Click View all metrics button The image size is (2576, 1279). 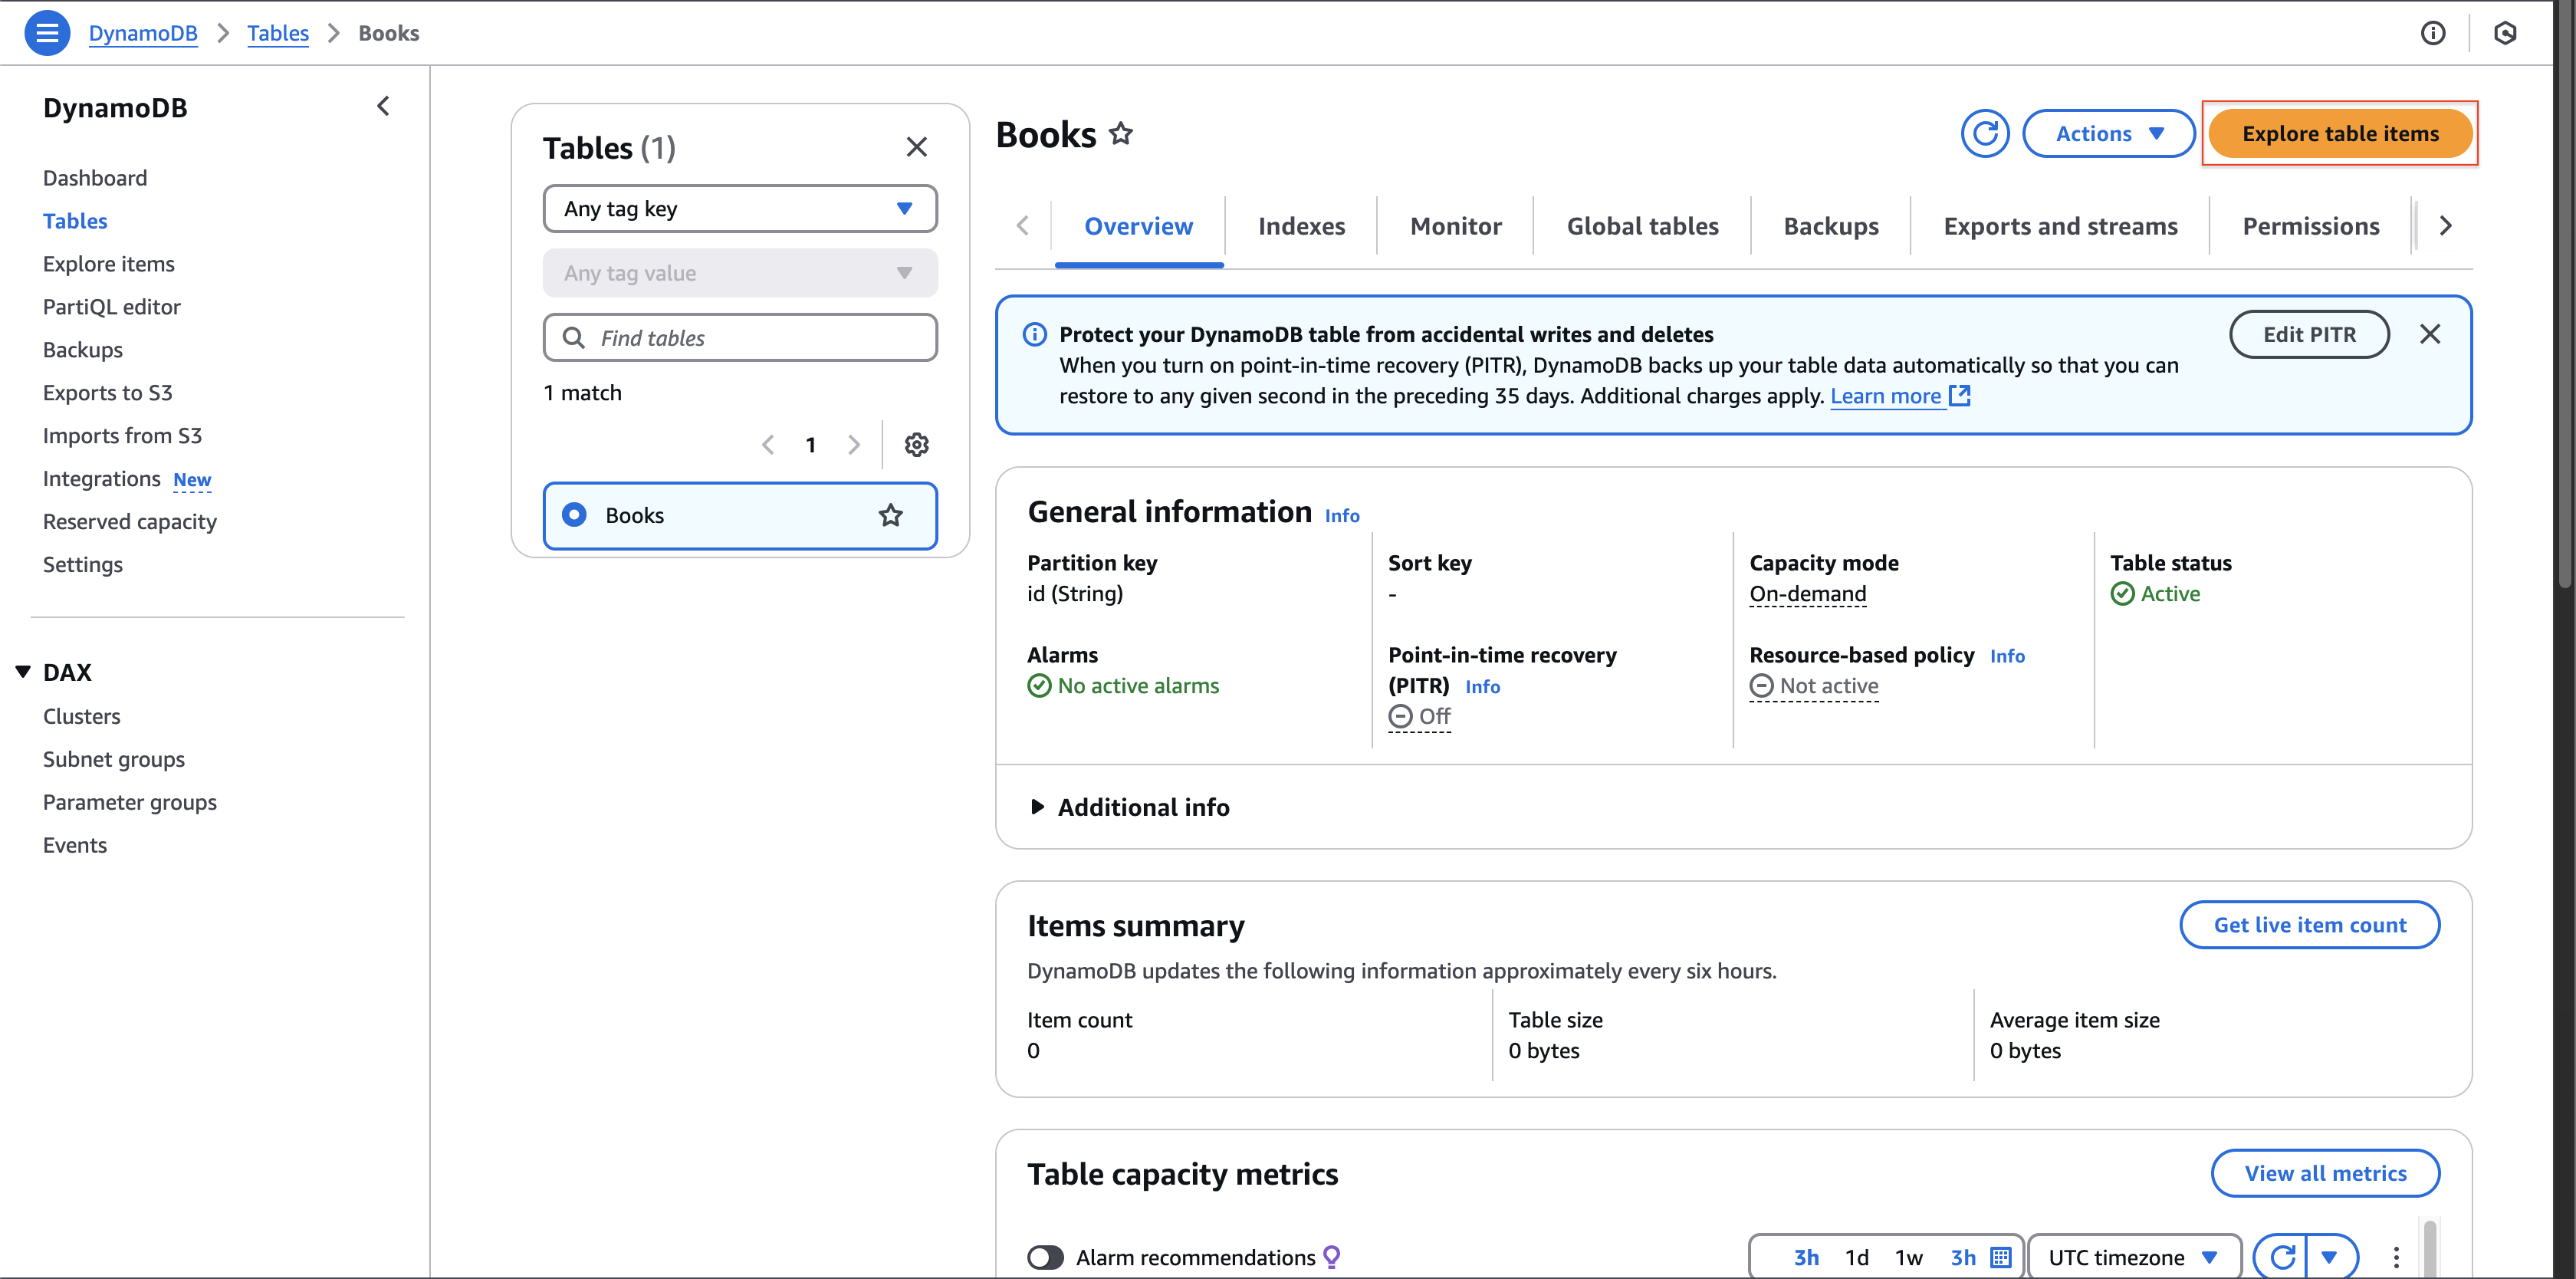[x=2325, y=1173]
